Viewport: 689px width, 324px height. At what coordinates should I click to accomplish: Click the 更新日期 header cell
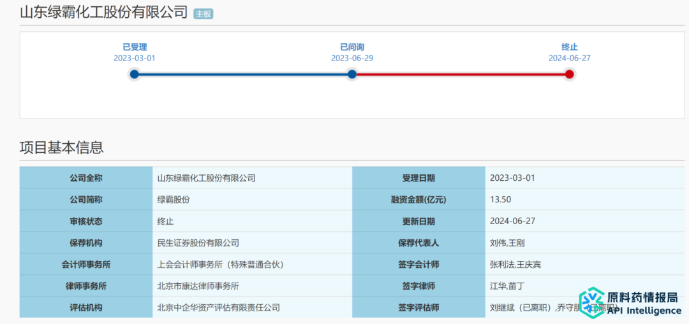click(x=419, y=221)
